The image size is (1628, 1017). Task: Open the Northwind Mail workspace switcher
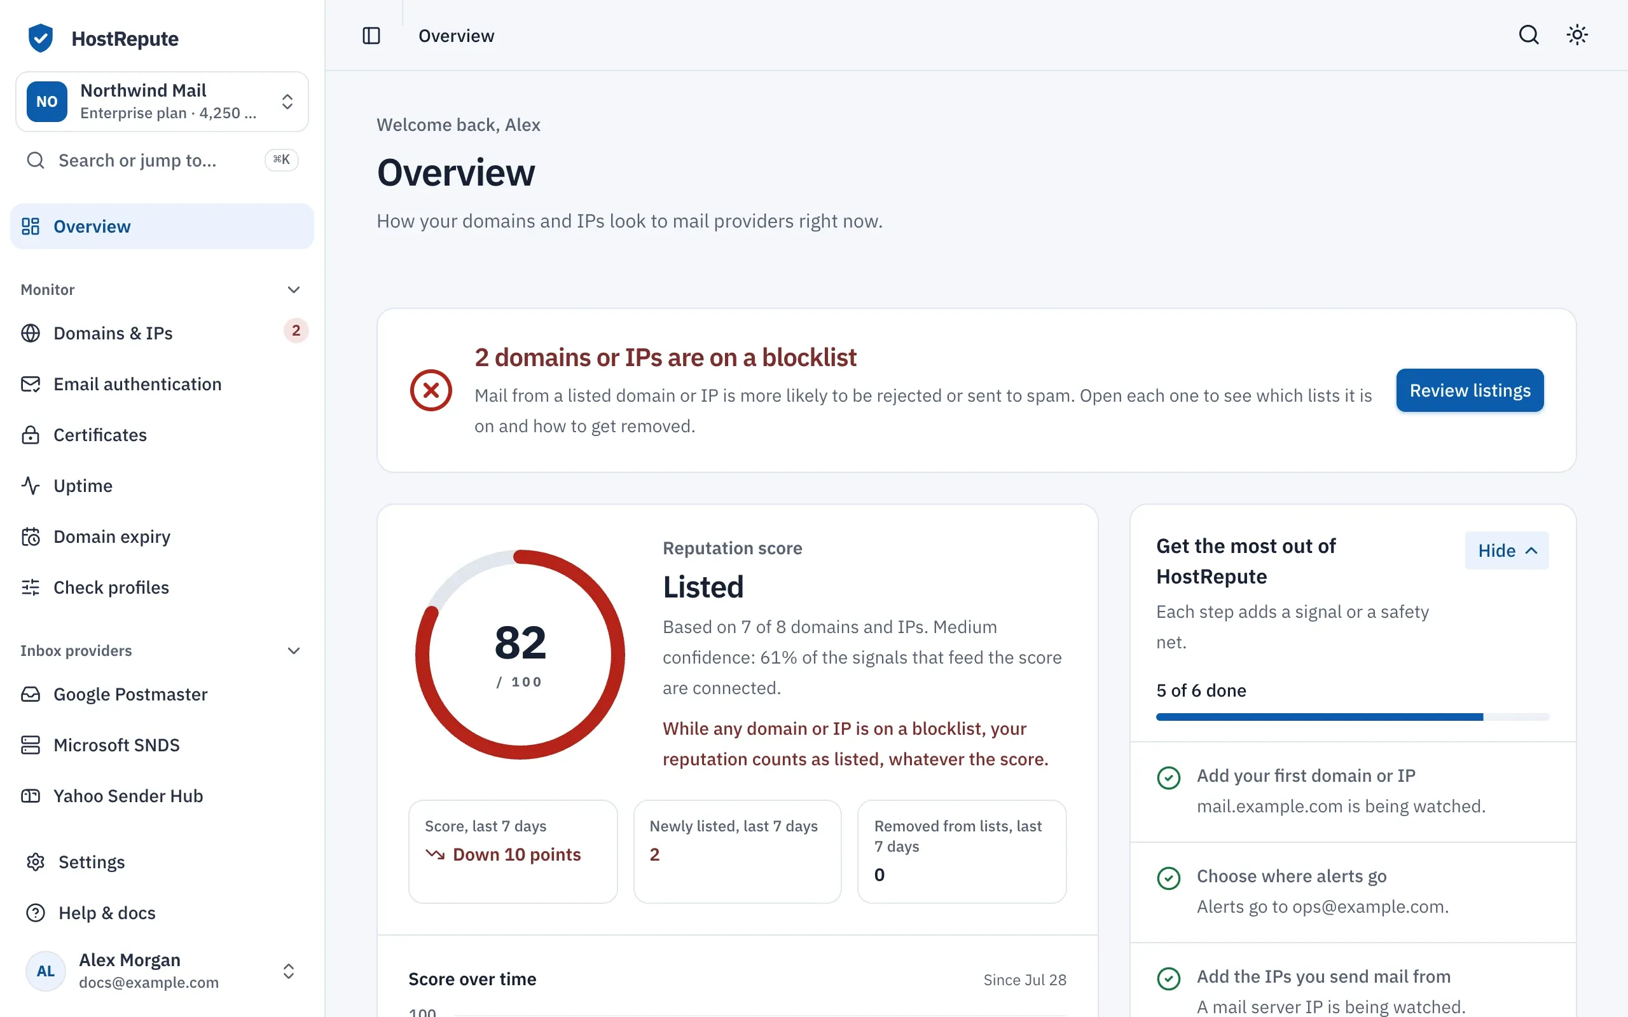click(x=162, y=102)
